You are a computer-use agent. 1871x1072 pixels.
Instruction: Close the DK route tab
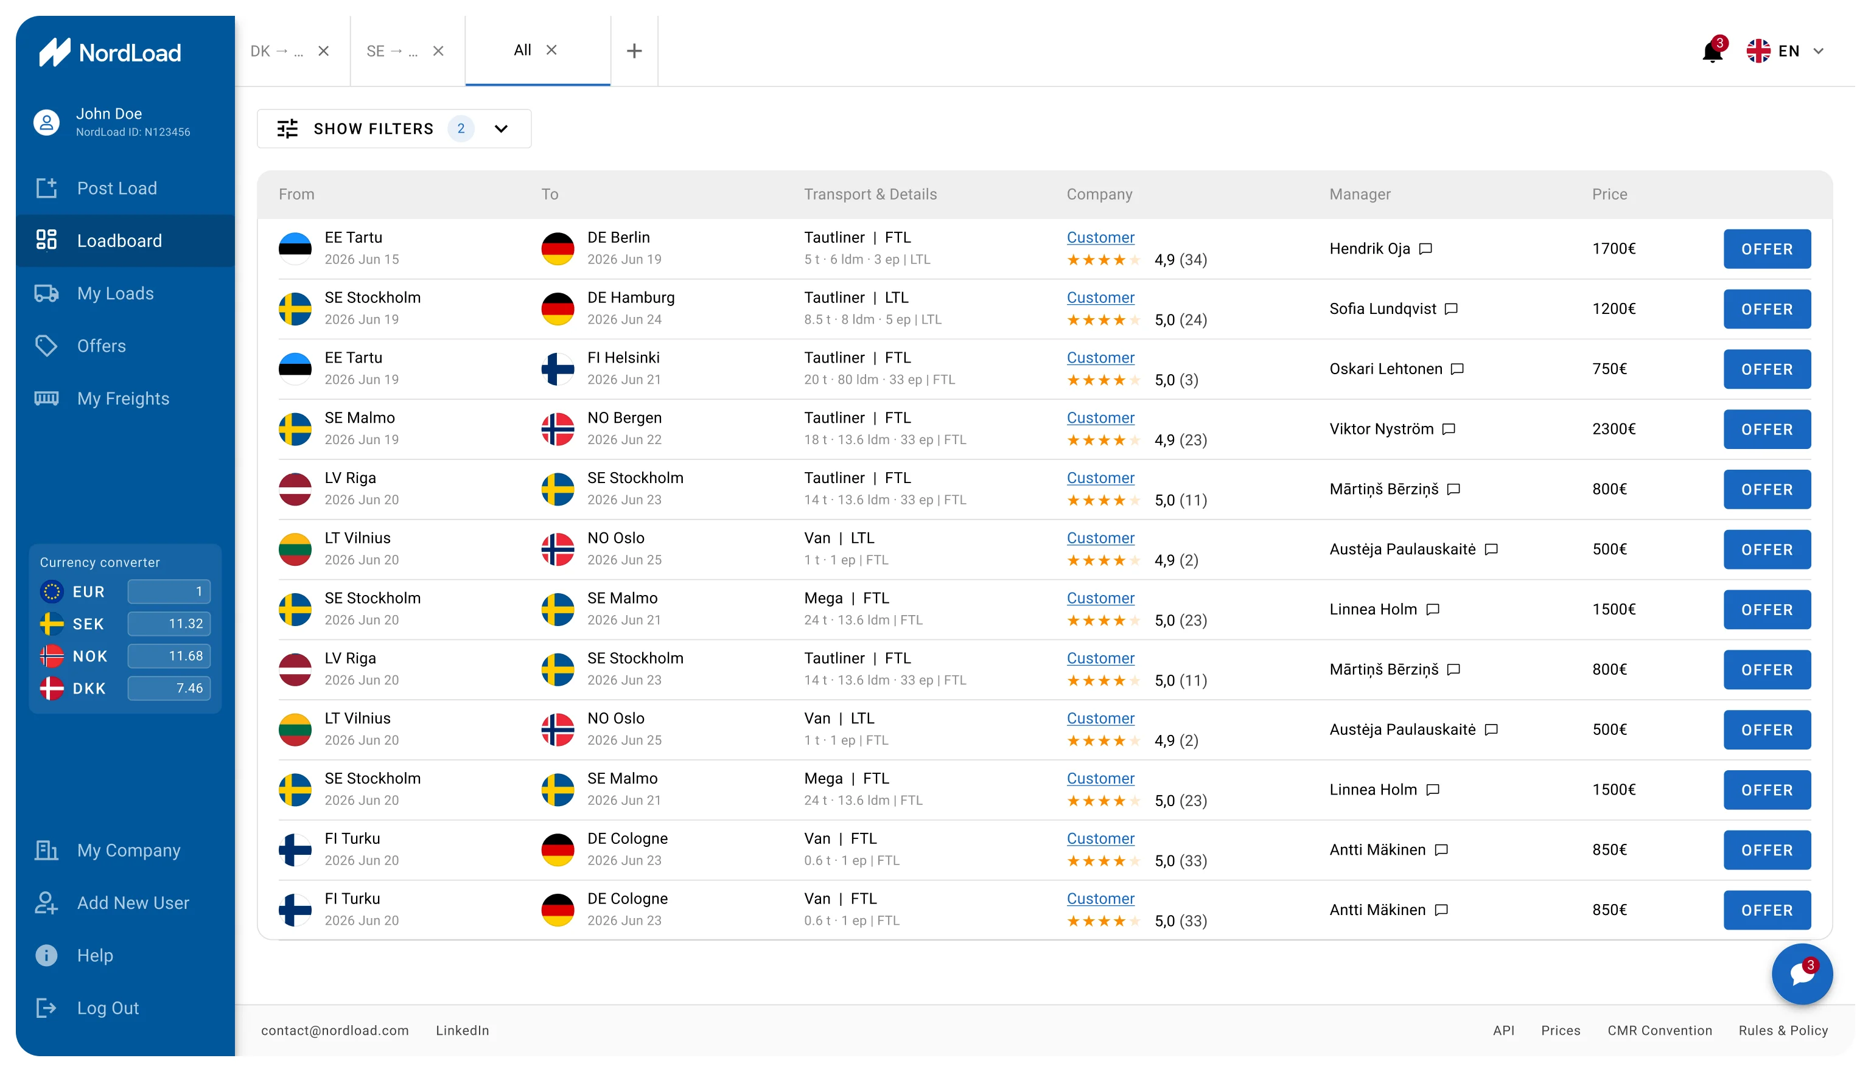[x=323, y=51]
